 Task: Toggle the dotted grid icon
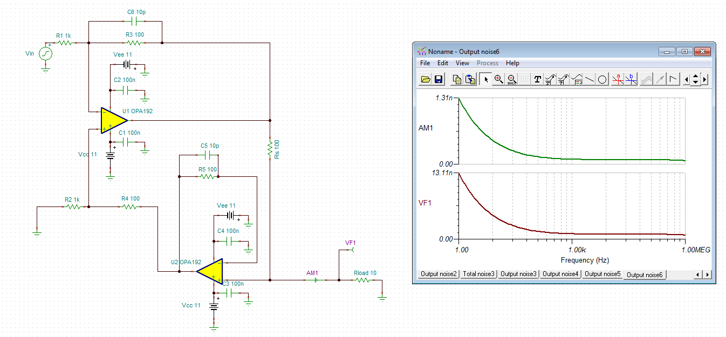525,79
